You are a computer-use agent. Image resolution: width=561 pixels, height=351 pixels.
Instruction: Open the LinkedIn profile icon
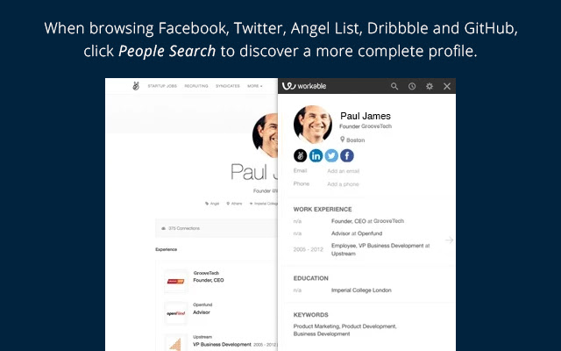pyautogui.click(x=316, y=156)
